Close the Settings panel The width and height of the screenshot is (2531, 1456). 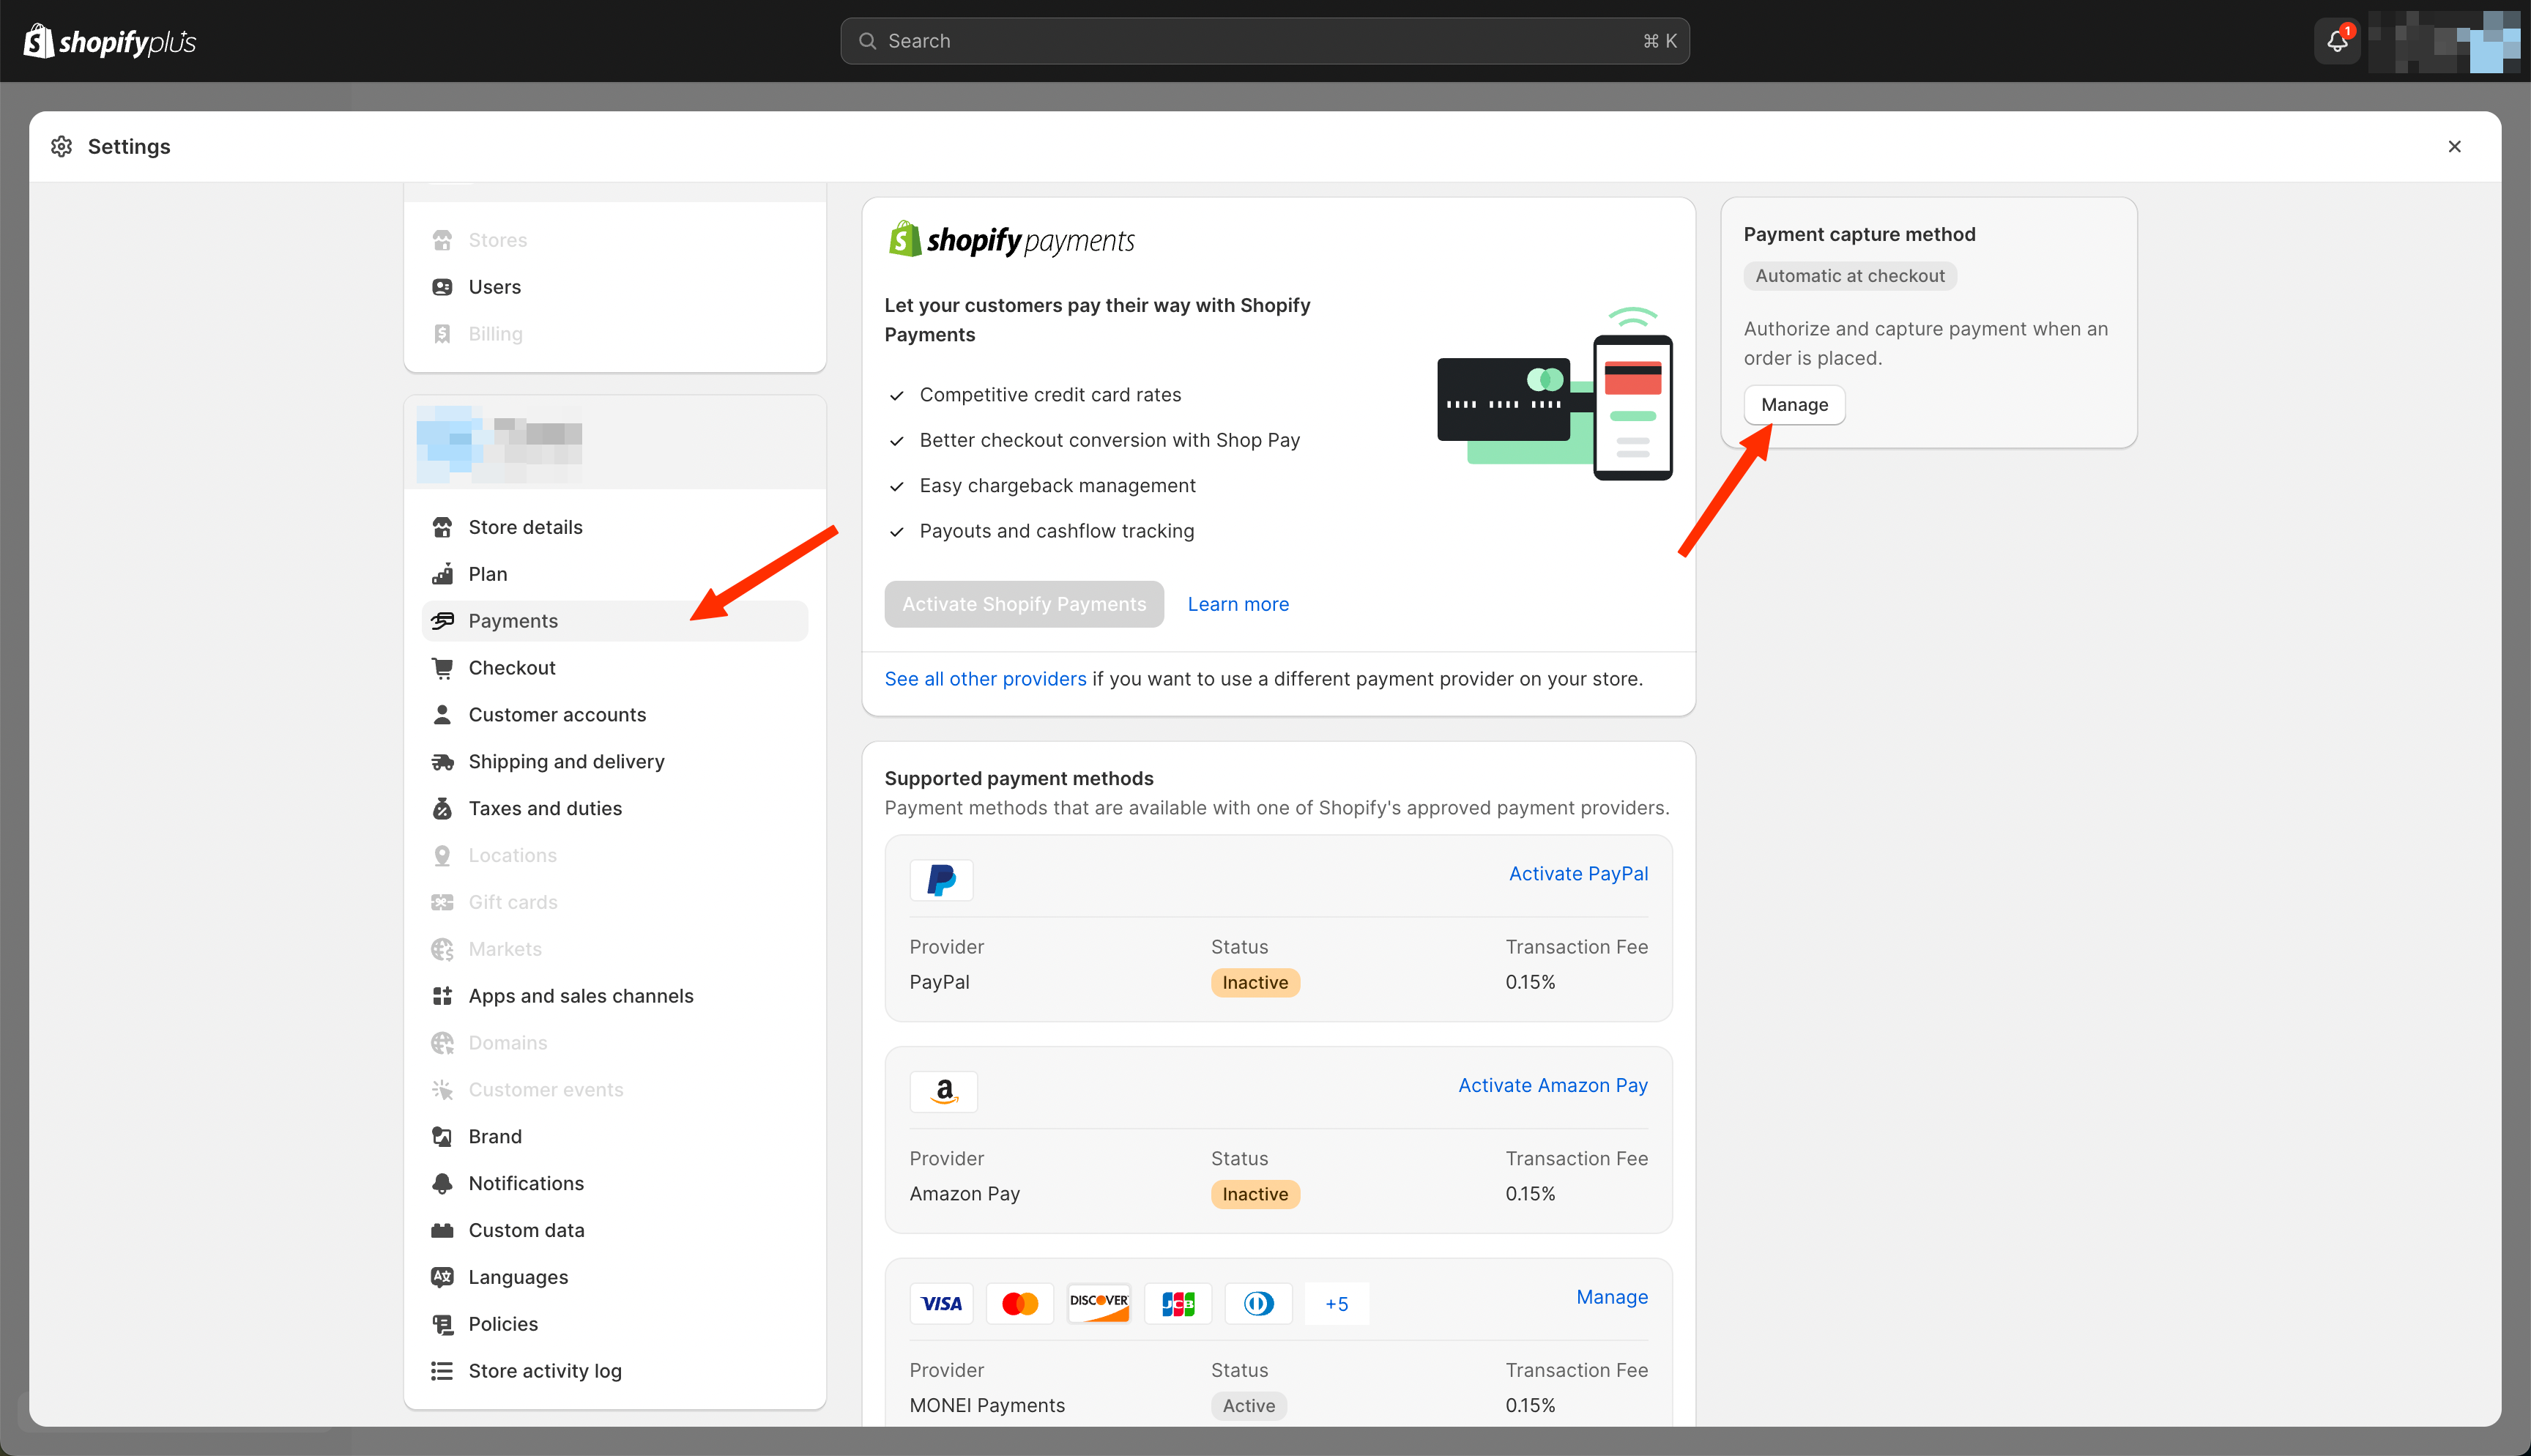tap(2454, 146)
